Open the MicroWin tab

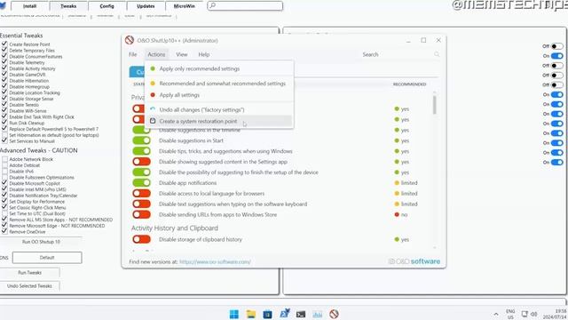pos(184,6)
